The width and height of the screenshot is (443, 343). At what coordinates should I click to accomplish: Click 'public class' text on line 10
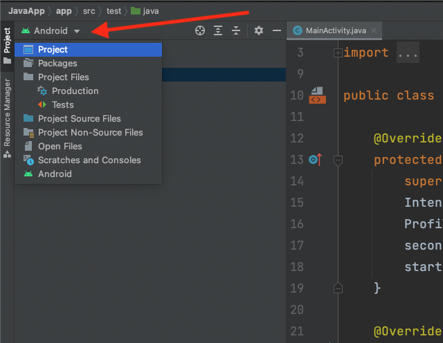(389, 95)
